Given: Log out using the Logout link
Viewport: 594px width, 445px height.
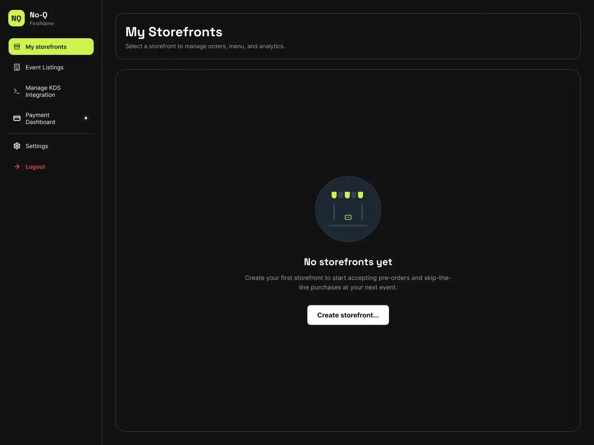Looking at the screenshot, I should click(x=51, y=166).
